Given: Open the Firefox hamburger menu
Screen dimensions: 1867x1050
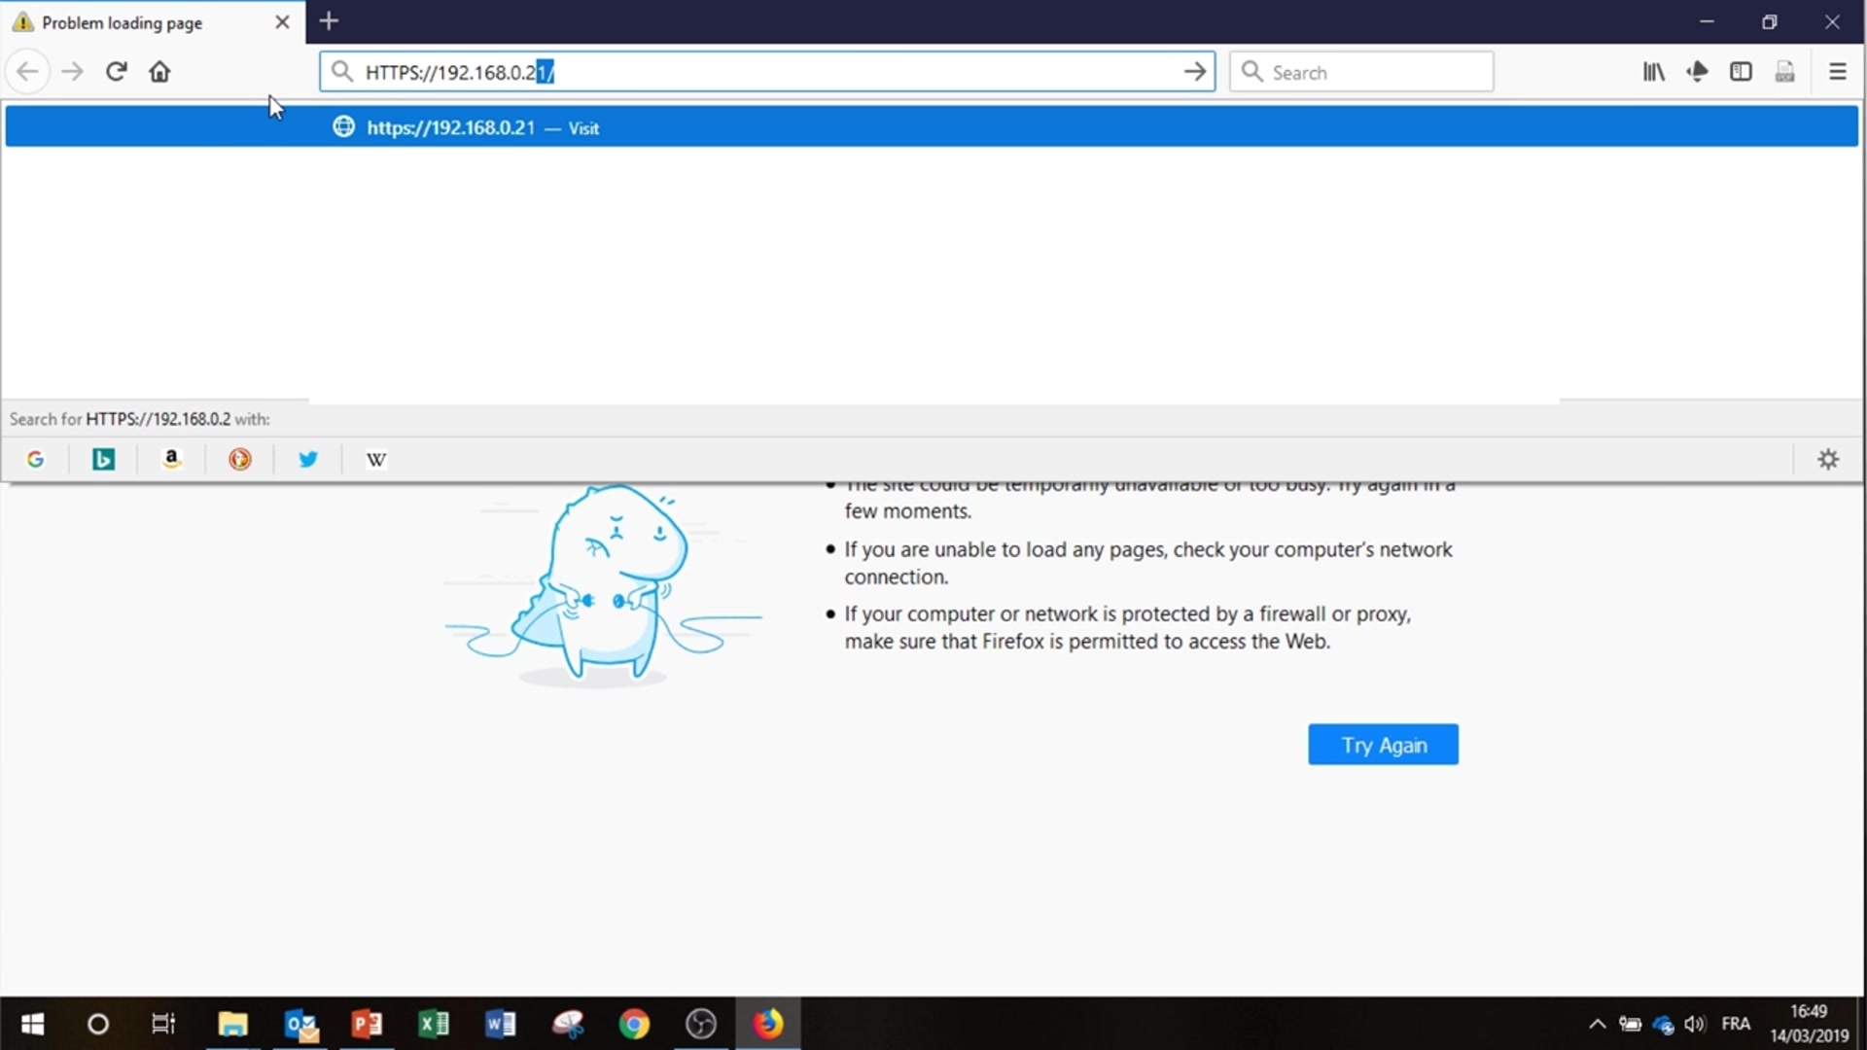Looking at the screenshot, I should point(1837,72).
